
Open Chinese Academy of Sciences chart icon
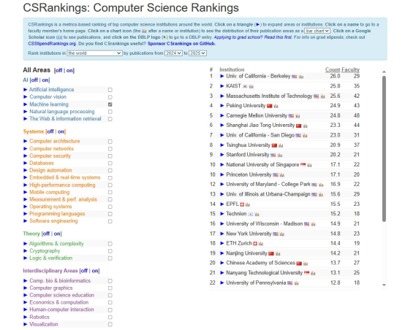coord(306,264)
